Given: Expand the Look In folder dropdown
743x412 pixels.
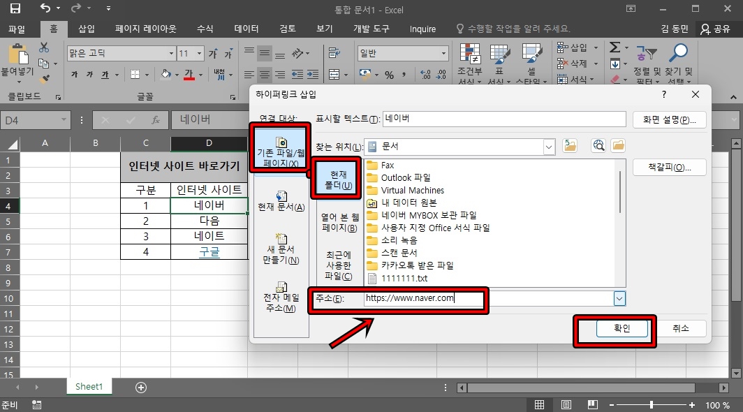Looking at the screenshot, I should (x=549, y=147).
